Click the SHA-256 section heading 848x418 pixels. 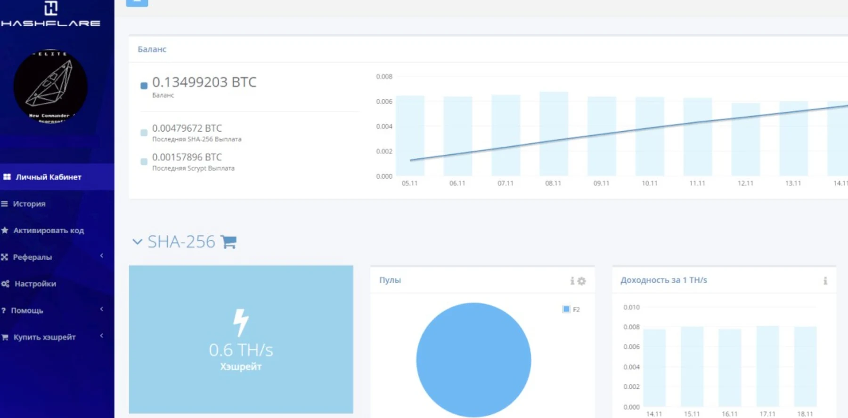coord(181,242)
